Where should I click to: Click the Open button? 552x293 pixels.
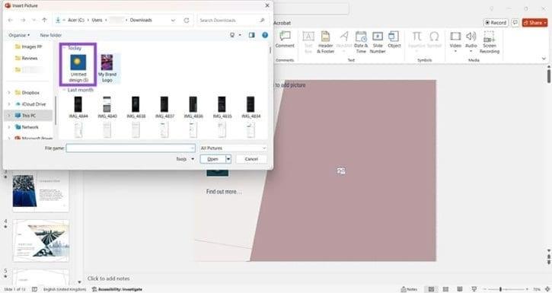(x=212, y=159)
